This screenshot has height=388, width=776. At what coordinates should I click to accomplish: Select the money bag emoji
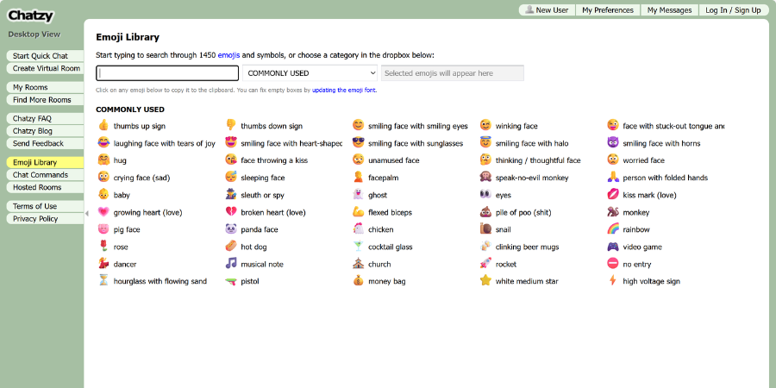coord(358,281)
